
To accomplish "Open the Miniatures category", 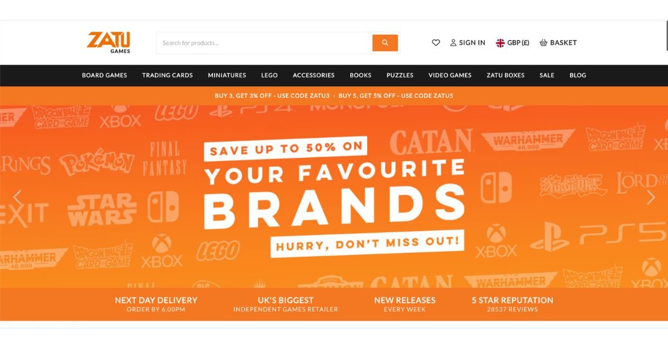I will tap(227, 75).
